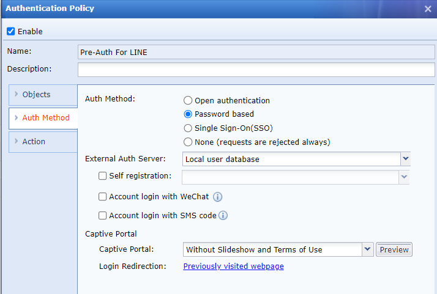The image size is (437, 294).
Task: Click the arrow icon beside Auth Method
Action: pyautogui.click(x=16, y=117)
